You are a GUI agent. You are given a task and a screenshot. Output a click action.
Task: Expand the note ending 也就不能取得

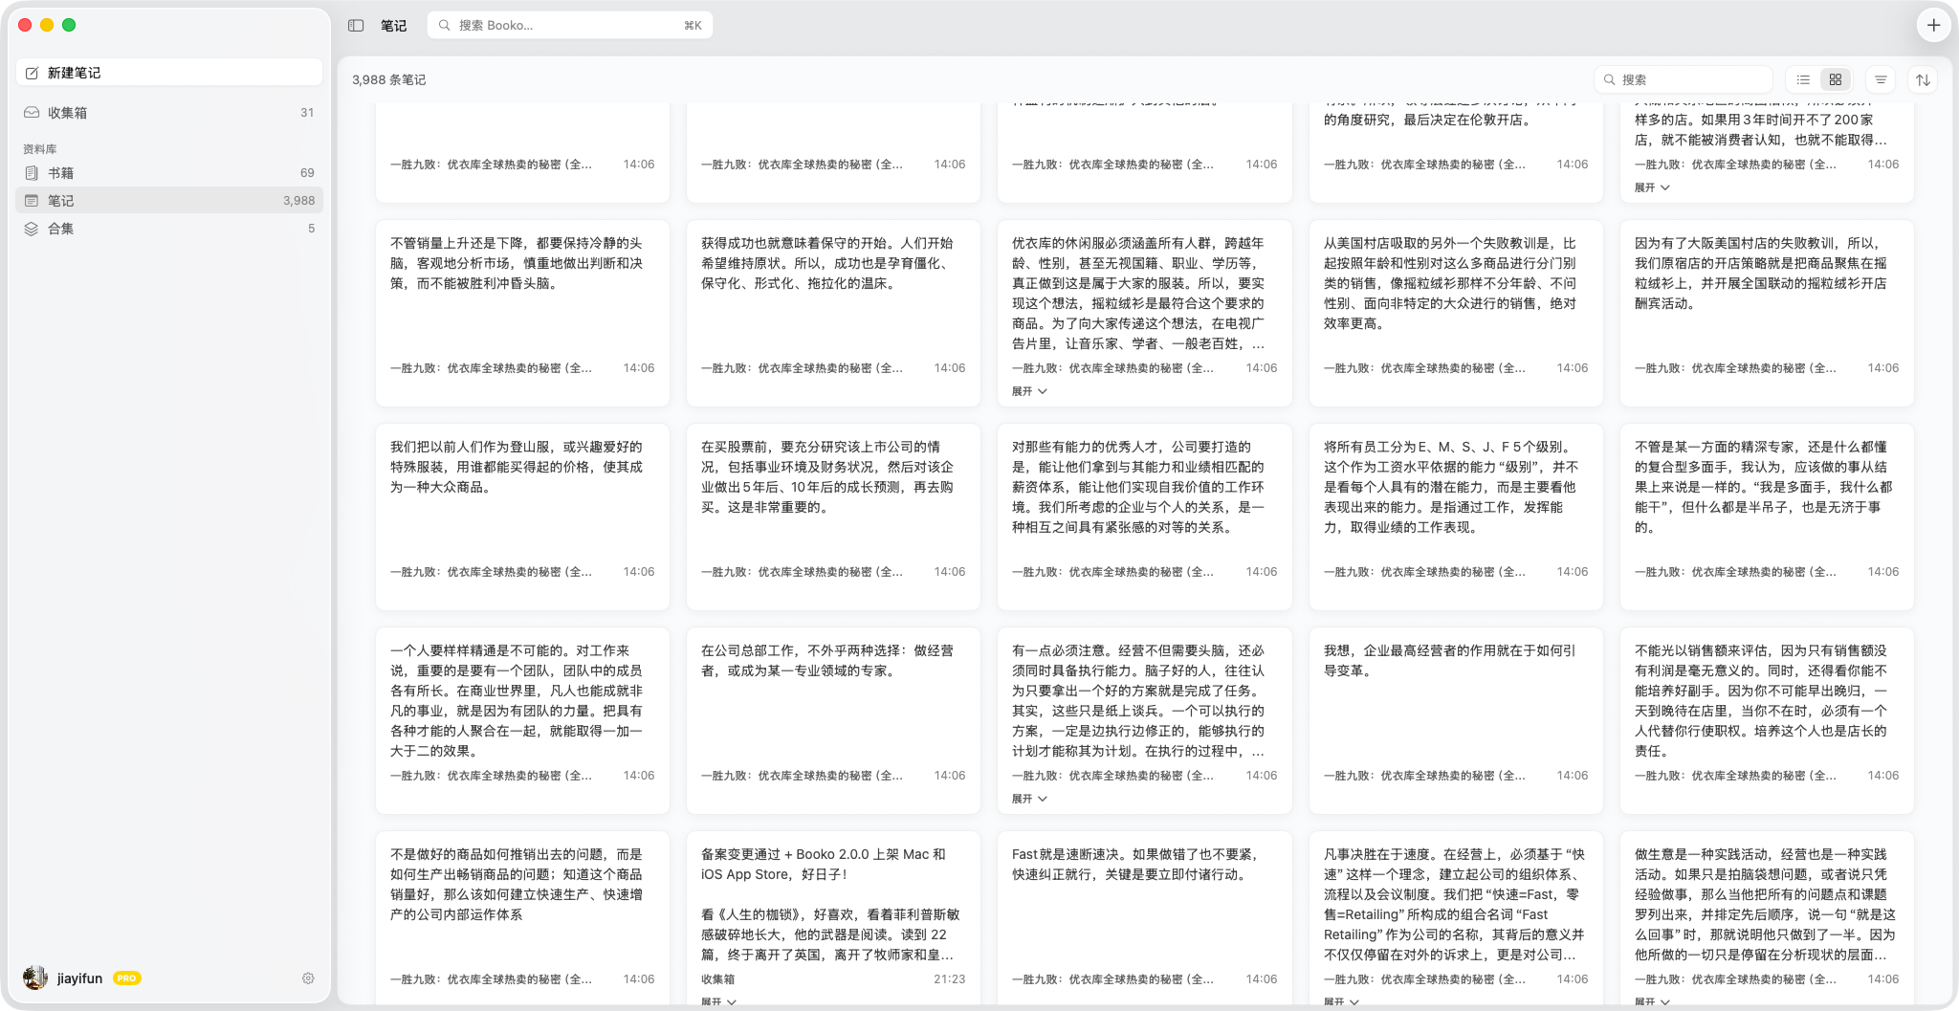[x=1652, y=187]
